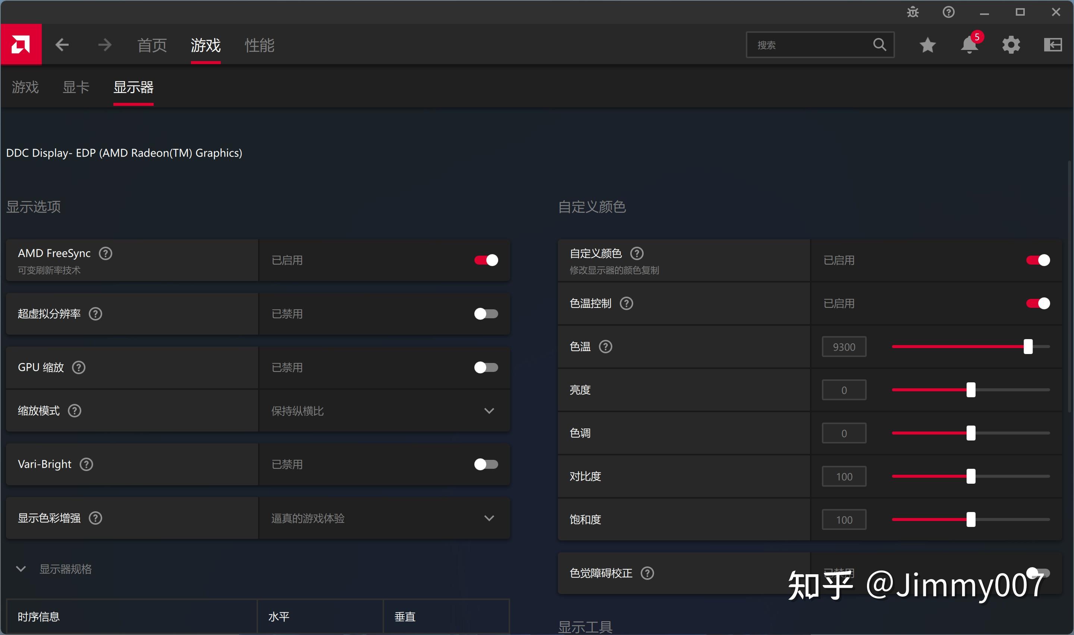Click the 色调 value box
Viewport: 1074px width, 635px height.
tap(844, 433)
